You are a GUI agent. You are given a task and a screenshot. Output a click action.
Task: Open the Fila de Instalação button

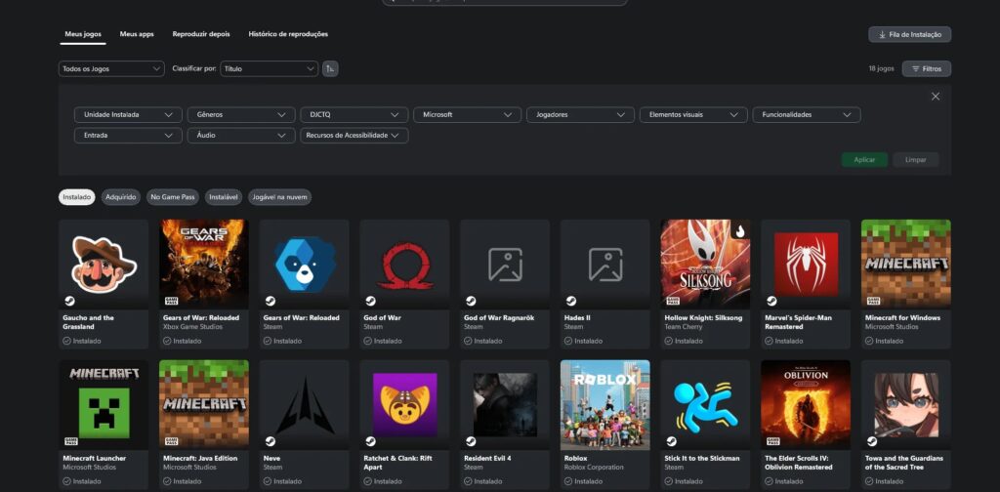[x=909, y=34]
